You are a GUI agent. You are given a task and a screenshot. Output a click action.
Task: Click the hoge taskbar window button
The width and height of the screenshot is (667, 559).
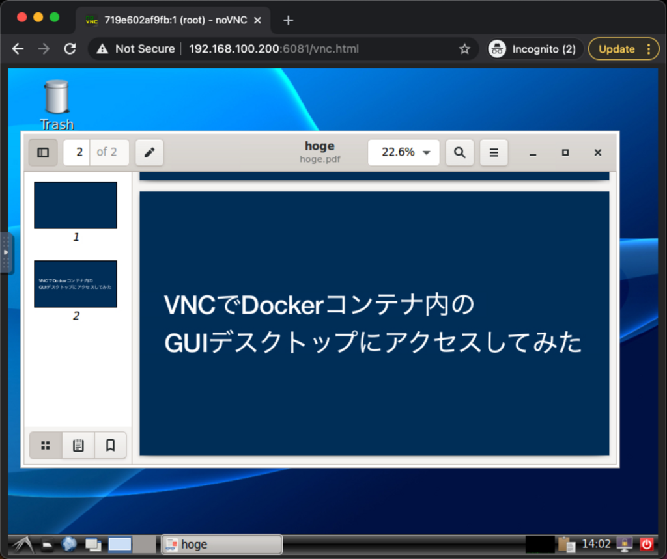(221, 544)
